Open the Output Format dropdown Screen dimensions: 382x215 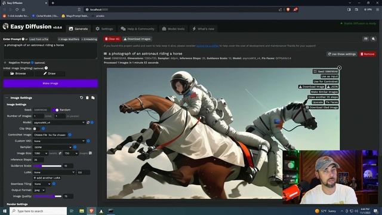pos(39,190)
